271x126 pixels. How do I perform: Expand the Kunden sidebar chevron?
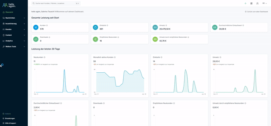(x=24, y=30)
